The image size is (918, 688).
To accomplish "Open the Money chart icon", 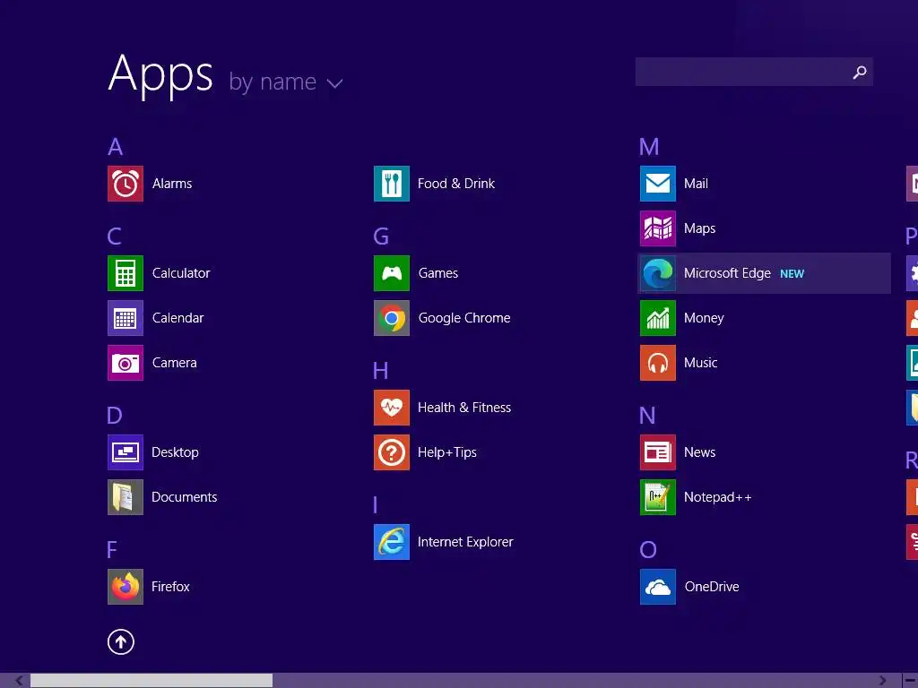I will click(658, 318).
